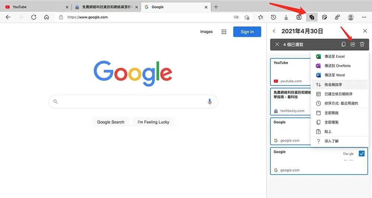Open Downloads icon in the toolbar
Image resolution: width=372 pixels, height=198 pixels.
point(286,17)
